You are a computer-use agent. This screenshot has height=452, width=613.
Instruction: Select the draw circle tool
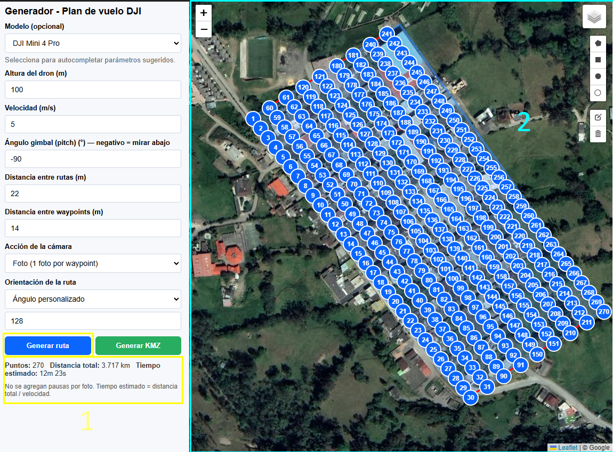[598, 76]
